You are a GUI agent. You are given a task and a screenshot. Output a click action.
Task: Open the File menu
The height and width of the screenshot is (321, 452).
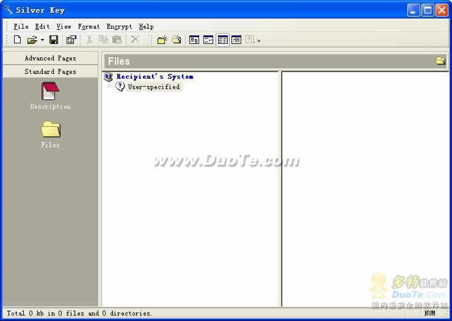coord(21,26)
